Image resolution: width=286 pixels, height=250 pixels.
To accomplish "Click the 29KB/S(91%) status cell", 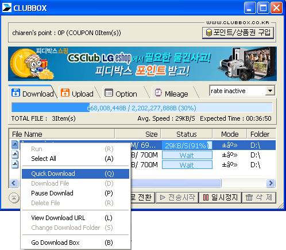I will (187, 145).
